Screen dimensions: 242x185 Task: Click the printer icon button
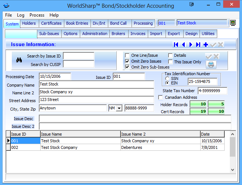(x=211, y=64)
